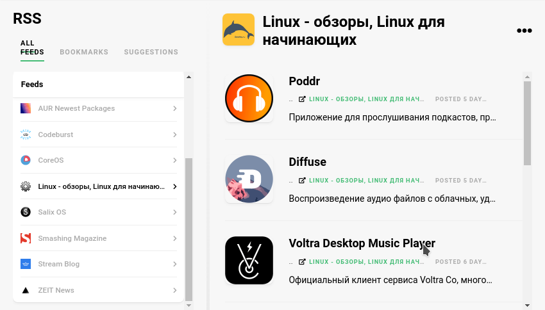The image size is (545, 310).
Task: Select Codeburst feed name
Action: pyautogui.click(x=56, y=135)
